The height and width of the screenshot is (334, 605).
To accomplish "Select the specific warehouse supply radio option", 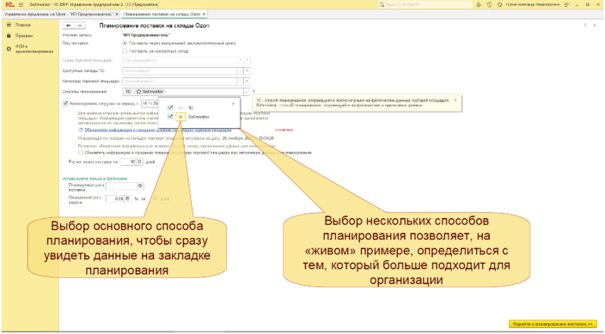I will [125, 51].
